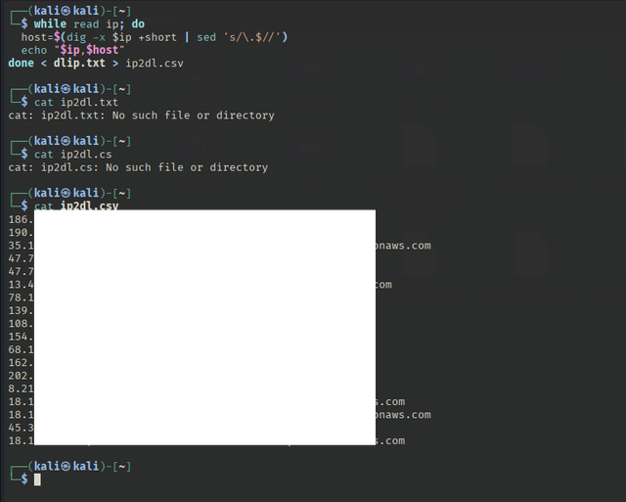
Task: Click the "ip2dl.cs: No such file" error line
Action: (x=138, y=167)
